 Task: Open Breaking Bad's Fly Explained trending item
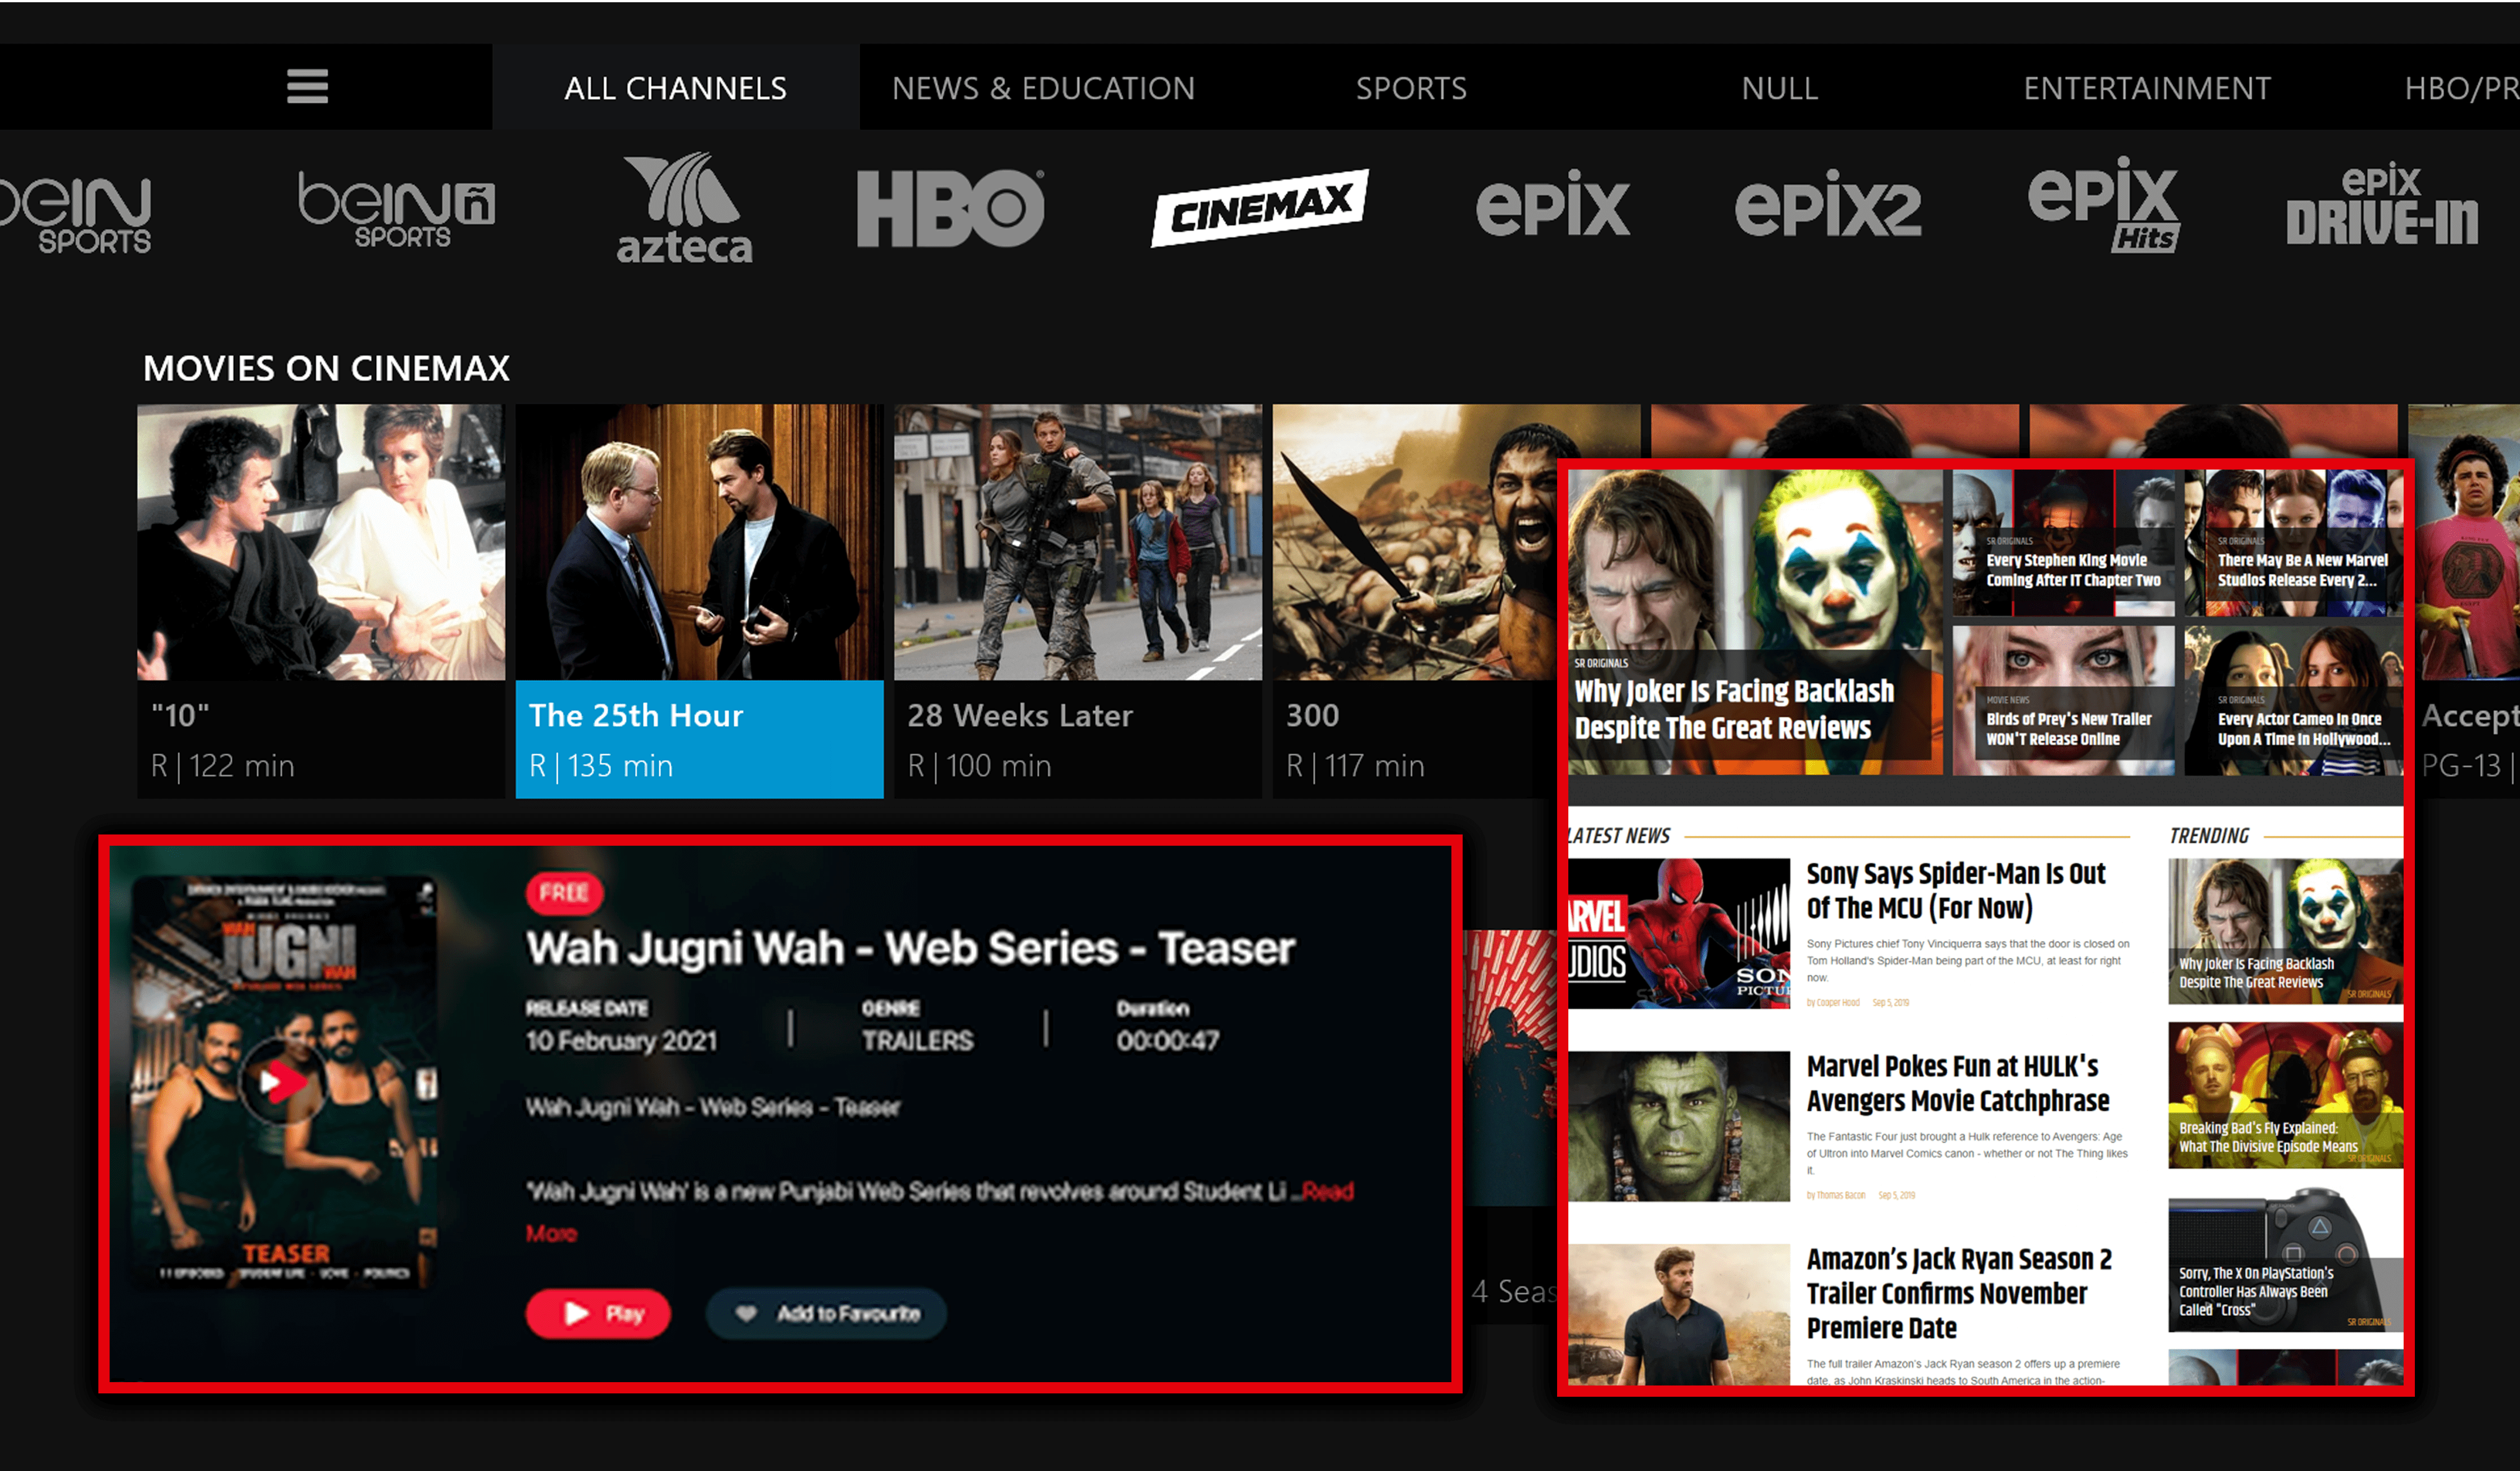pyautogui.click(x=2285, y=1095)
